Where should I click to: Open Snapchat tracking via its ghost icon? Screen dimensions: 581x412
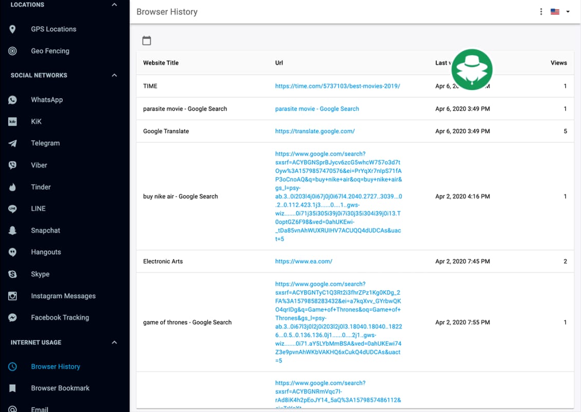click(x=12, y=230)
